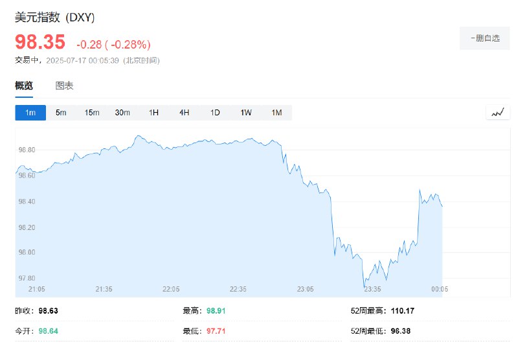This screenshot has width=518, height=346.
Task: Switch chart to 15m interval
Action: coord(92,113)
